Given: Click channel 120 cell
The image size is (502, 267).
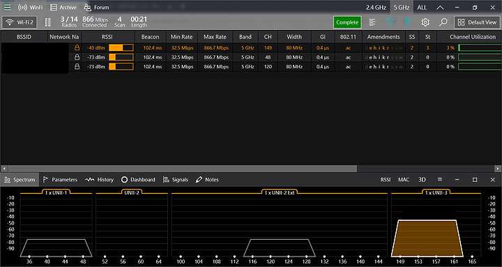Looking at the screenshot, I should (x=268, y=67).
